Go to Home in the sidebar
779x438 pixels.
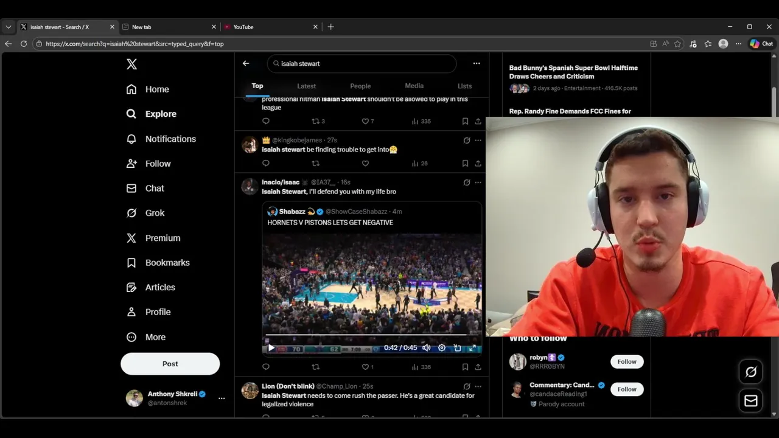coord(147,89)
